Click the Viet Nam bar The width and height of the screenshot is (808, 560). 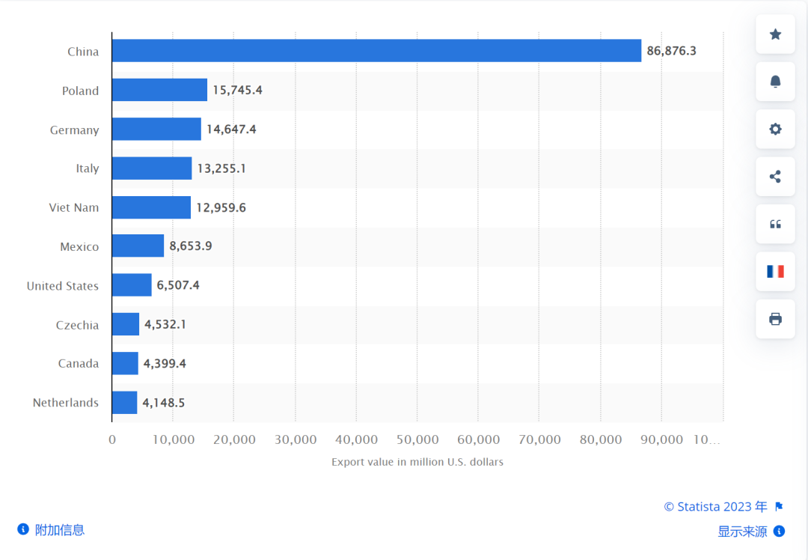pos(151,207)
